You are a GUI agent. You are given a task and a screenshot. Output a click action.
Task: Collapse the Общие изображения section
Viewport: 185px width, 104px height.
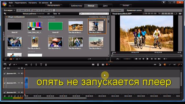click(x=6, y=17)
